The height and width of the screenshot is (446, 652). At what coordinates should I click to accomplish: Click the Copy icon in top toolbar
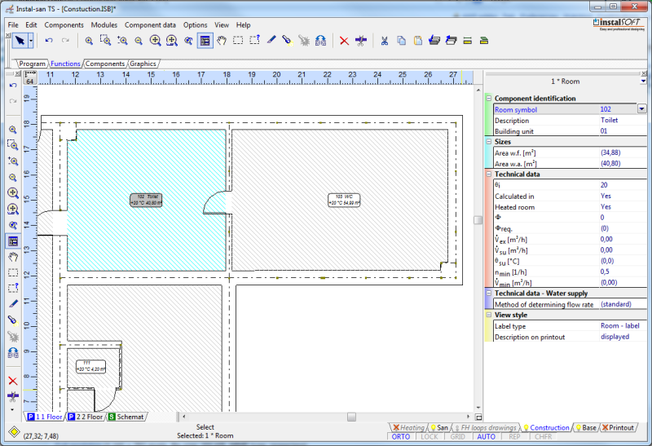(x=401, y=41)
